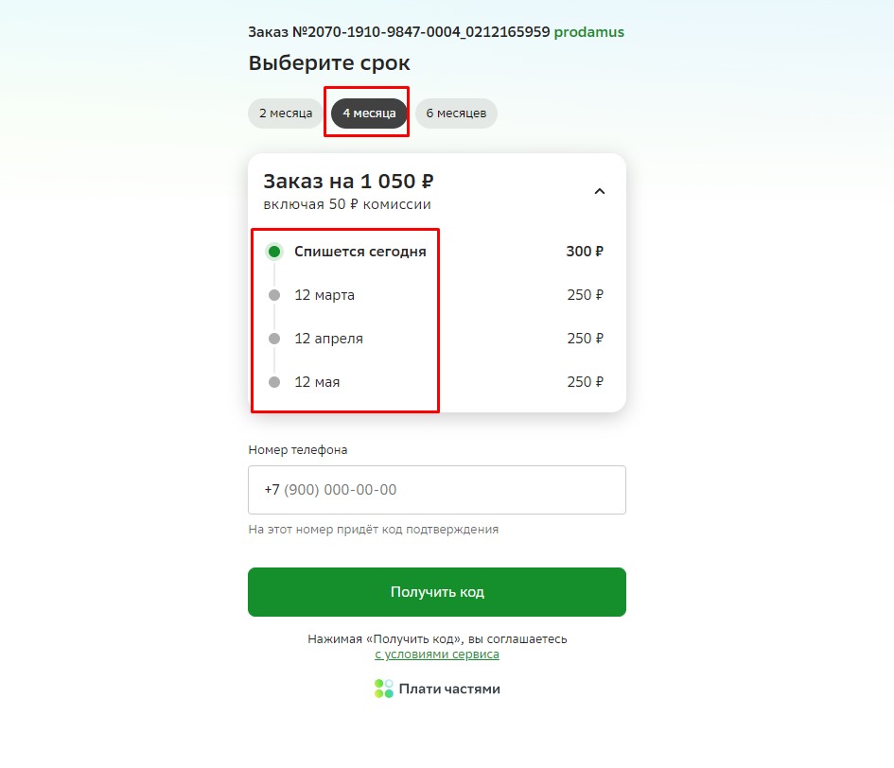Image resolution: width=894 pixels, height=768 pixels.
Task: Click the Плати частями logo icon
Action: point(384,689)
